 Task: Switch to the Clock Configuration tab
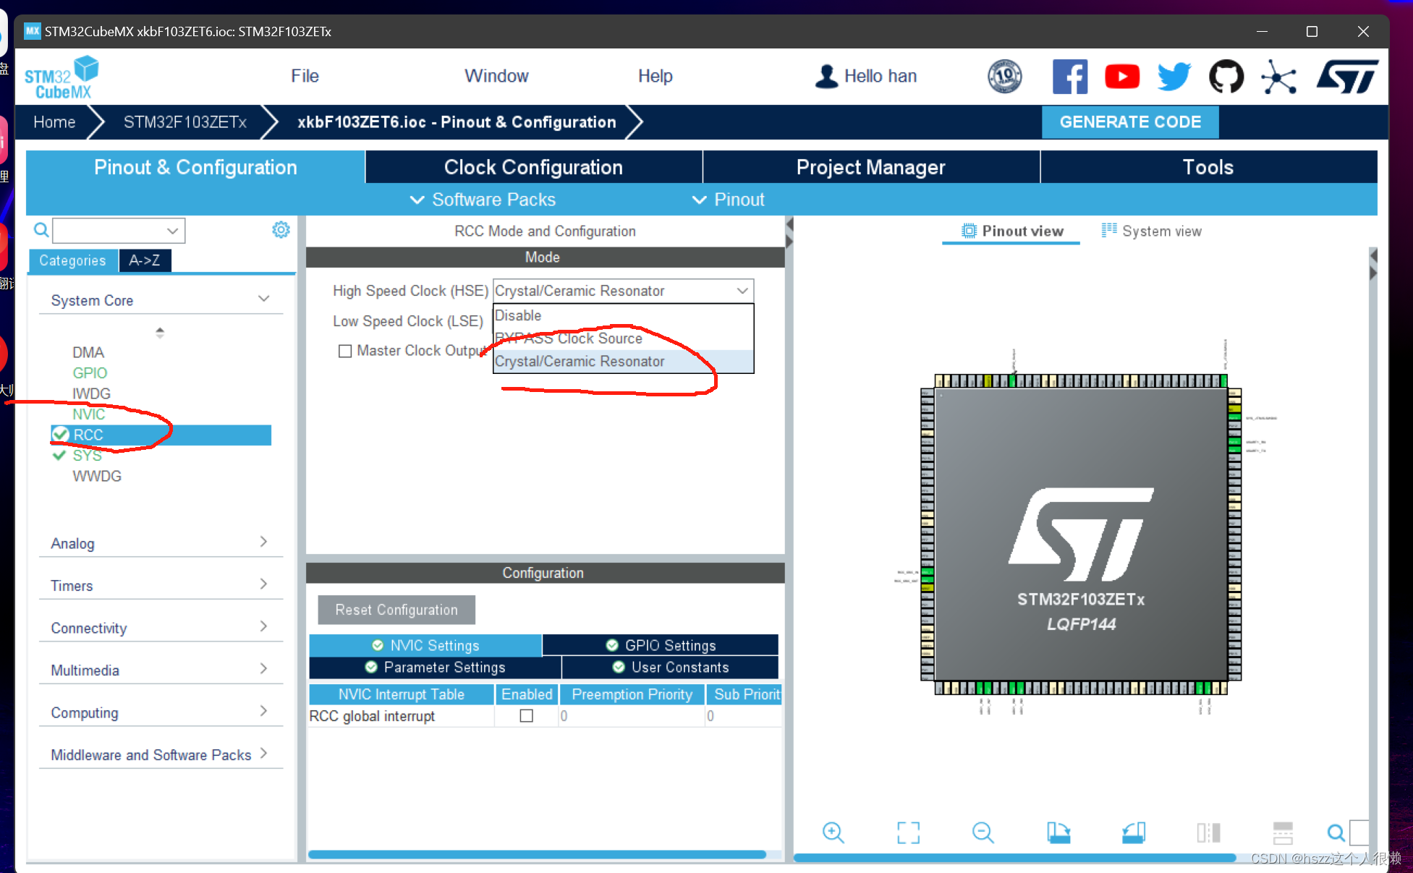coord(533,167)
